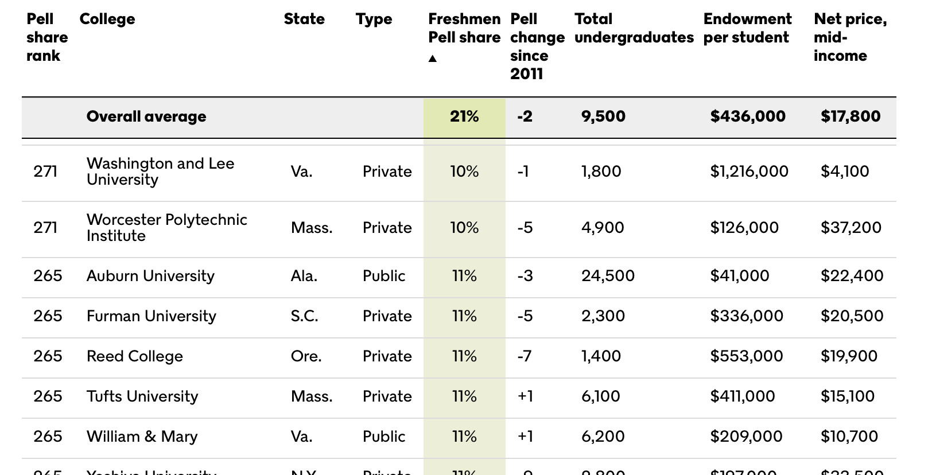Sort by Net price, mid-income header
This screenshot has height=475, width=932.
(x=850, y=37)
